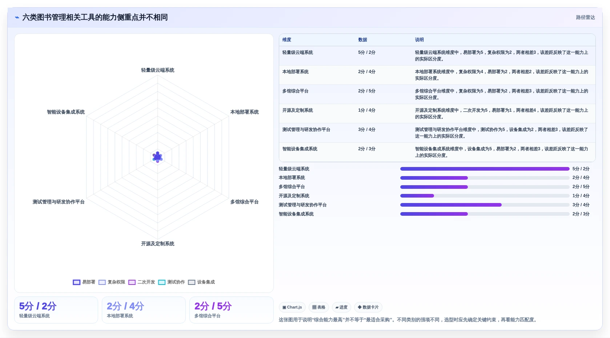Click the 测试管理与研发协作平台 progress bar
Image resolution: width=610 pixels, height=338 pixels.
tap(485, 205)
